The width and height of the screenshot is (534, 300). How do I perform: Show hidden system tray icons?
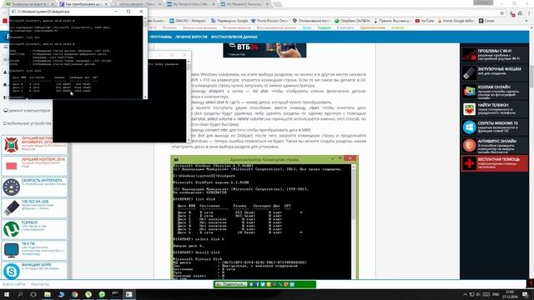pyautogui.click(x=465, y=294)
